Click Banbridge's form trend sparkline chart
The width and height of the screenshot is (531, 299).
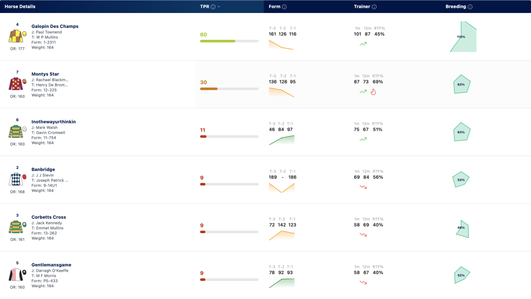tap(282, 188)
